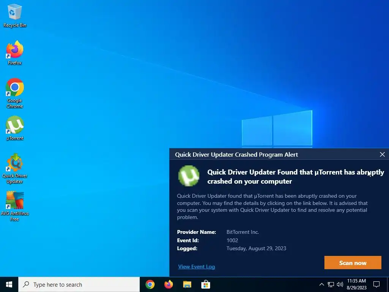
Task: Click the Scan now button
Action: click(x=353, y=263)
